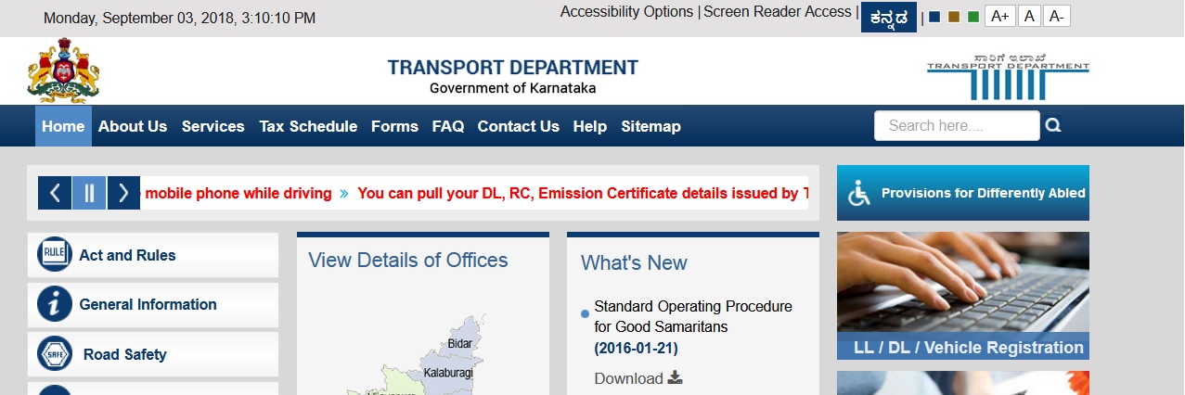
Task: Go to previous news ticker item
Action: pyautogui.click(x=55, y=193)
